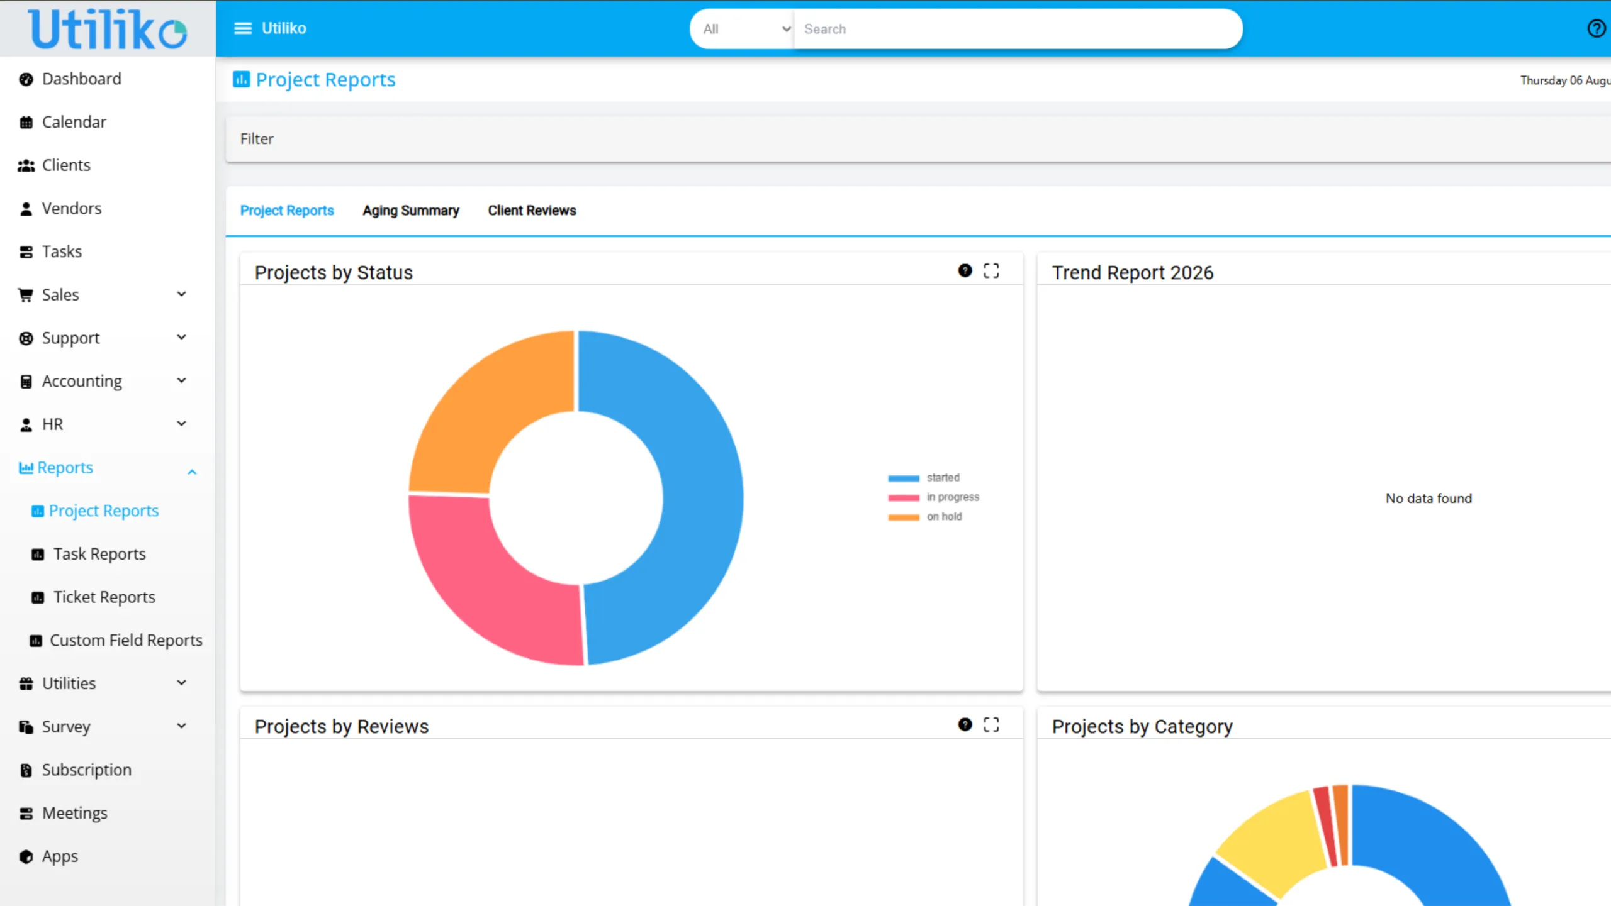Switch to the Client Reviews tab

point(532,211)
